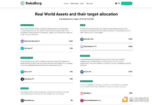Screen dimensions: 152x105
Task: Click the Frax Share token icon
Action: pos(22,79)
